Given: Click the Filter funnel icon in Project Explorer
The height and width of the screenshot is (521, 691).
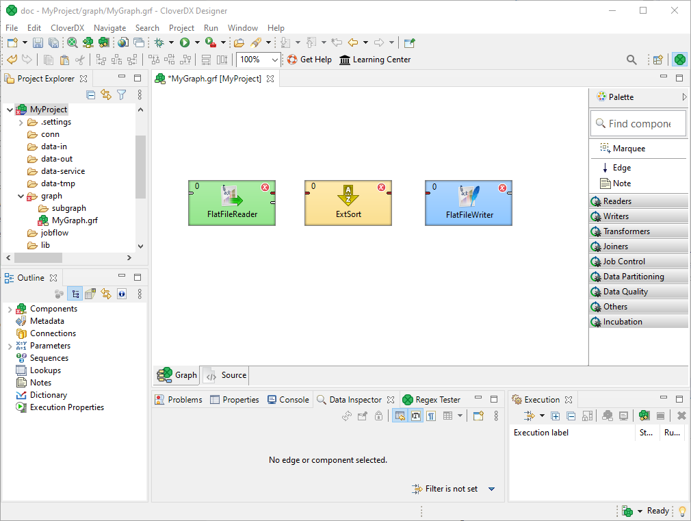Looking at the screenshot, I should 122,95.
